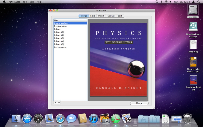Switch to the Split tab

93,16
